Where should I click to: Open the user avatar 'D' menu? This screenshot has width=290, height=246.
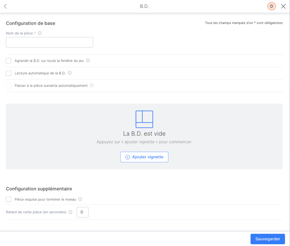pyautogui.click(x=271, y=6)
